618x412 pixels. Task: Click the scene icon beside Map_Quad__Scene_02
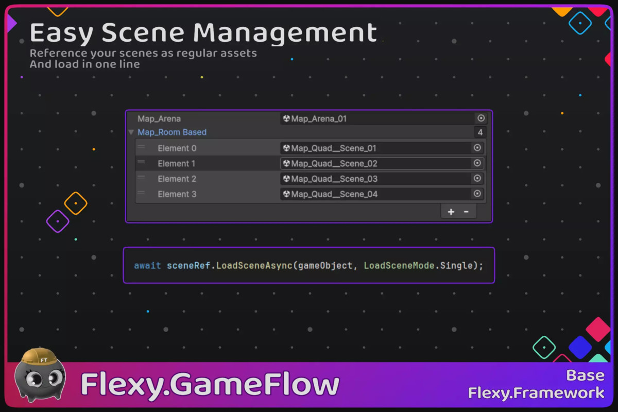click(x=286, y=163)
